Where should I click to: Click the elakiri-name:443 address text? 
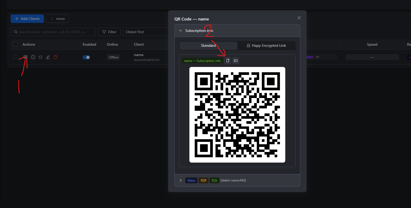pos(233,180)
